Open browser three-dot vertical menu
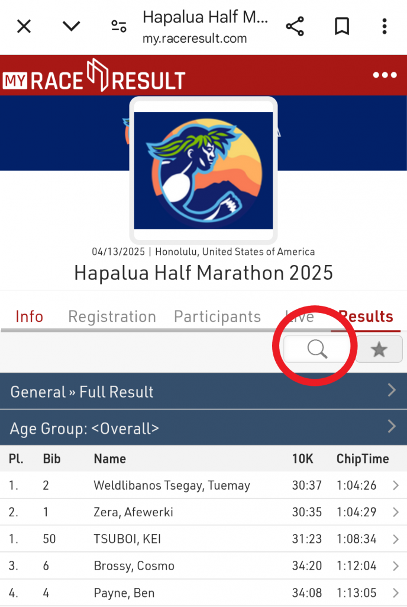Image resolution: width=407 pixels, height=607 pixels. pyautogui.click(x=385, y=26)
